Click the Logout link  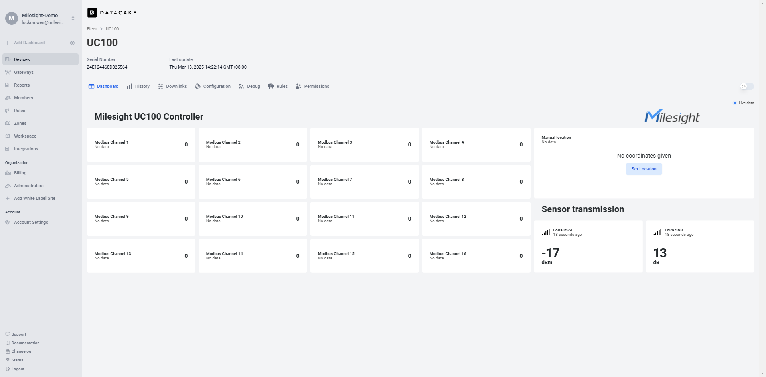click(18, 369)
